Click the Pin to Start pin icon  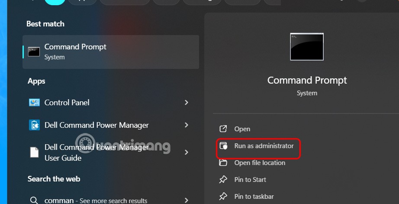click(223, 180)
